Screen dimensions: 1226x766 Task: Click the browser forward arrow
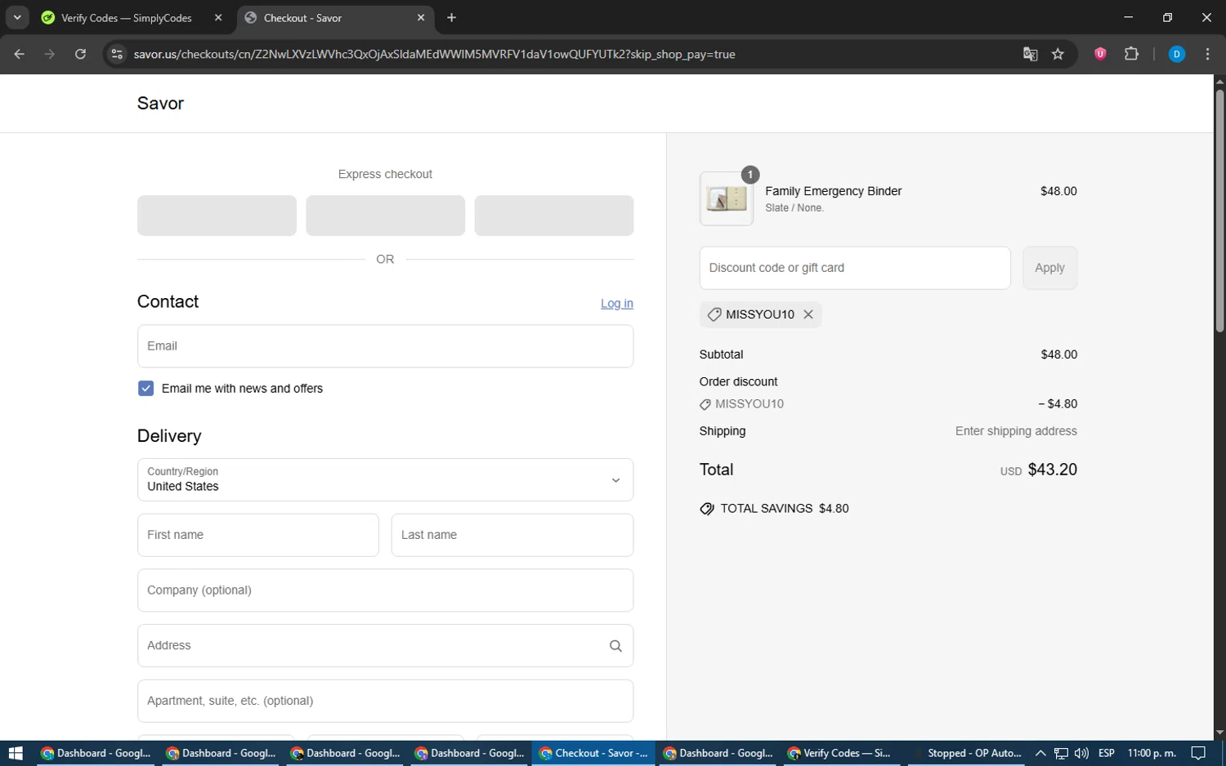(50, 54)
